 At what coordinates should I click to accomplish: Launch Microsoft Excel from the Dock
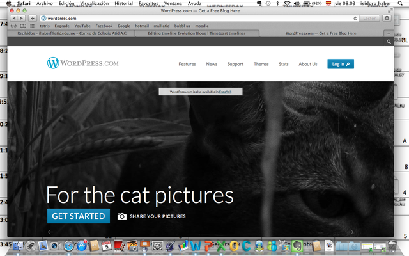(221, 246)
